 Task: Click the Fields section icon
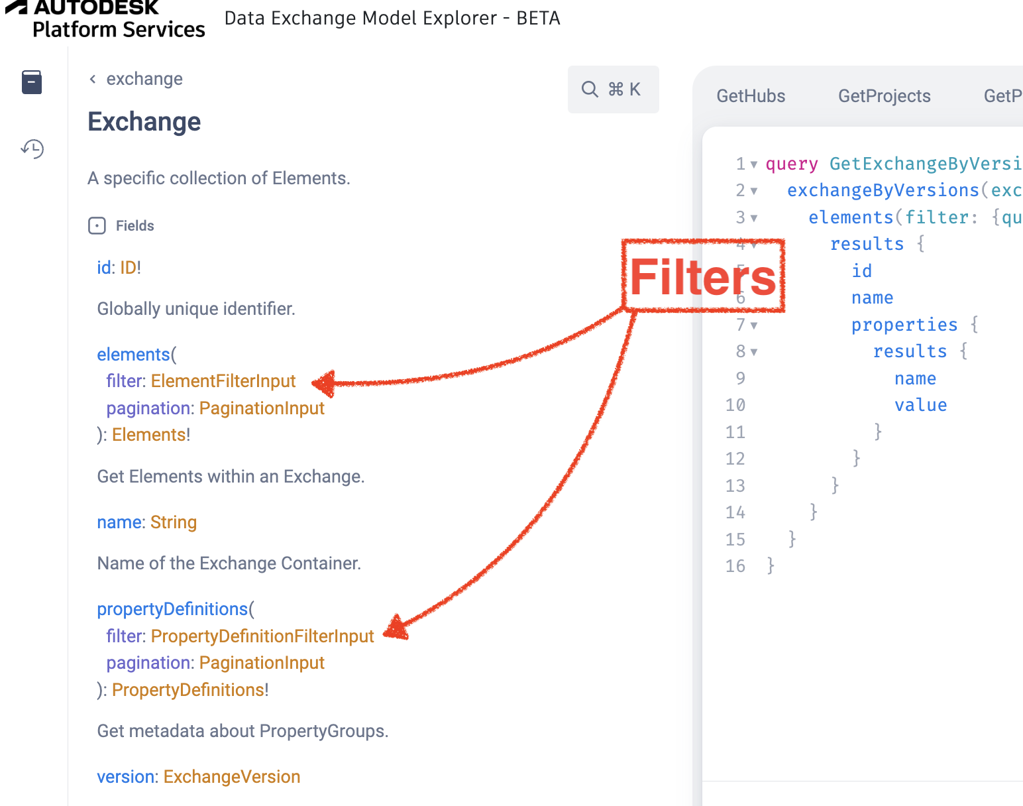tap(97, 226)
